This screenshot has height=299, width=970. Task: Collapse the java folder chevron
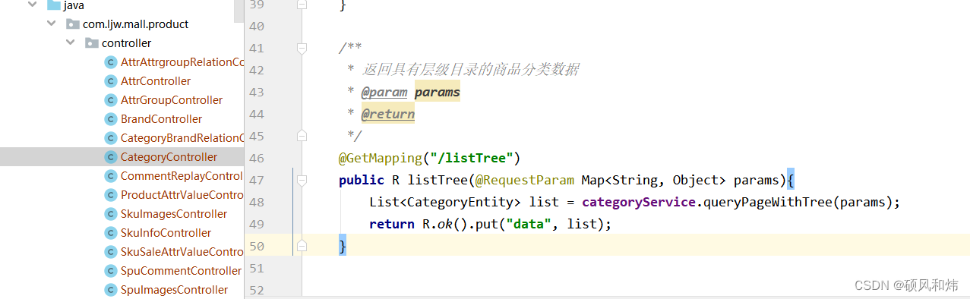[32, 5]
